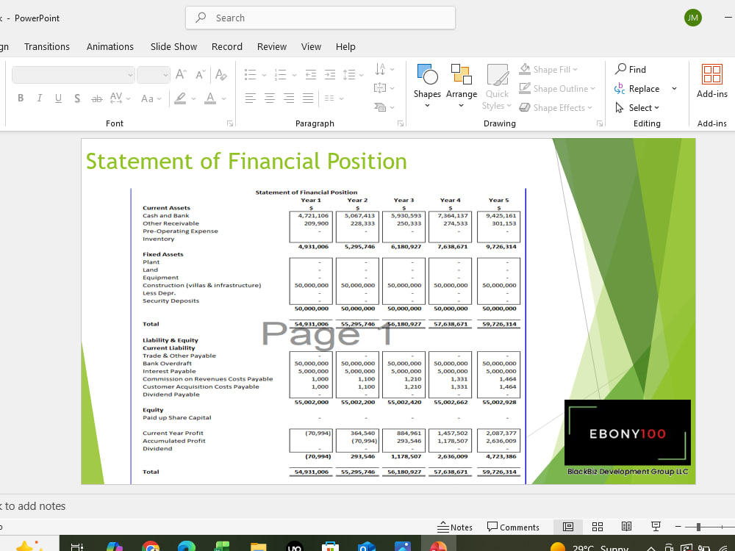Viewport: 735px width, 551px height.
Task: Increase font size icon
Action: [181, 74]
